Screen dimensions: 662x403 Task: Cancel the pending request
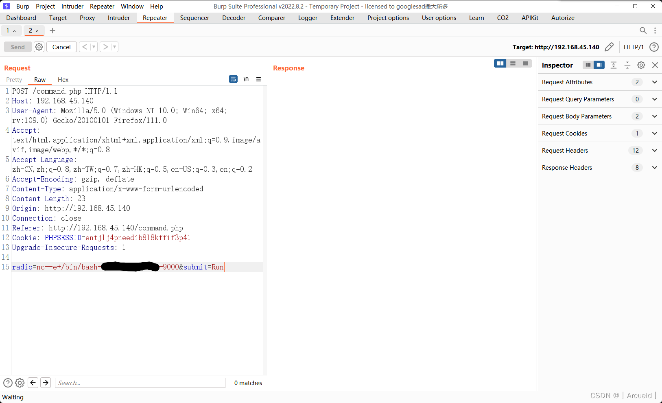[x=61, y=47]
